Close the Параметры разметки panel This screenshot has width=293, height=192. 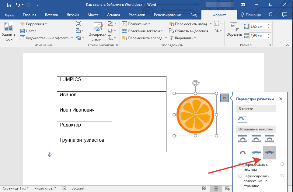281,99
